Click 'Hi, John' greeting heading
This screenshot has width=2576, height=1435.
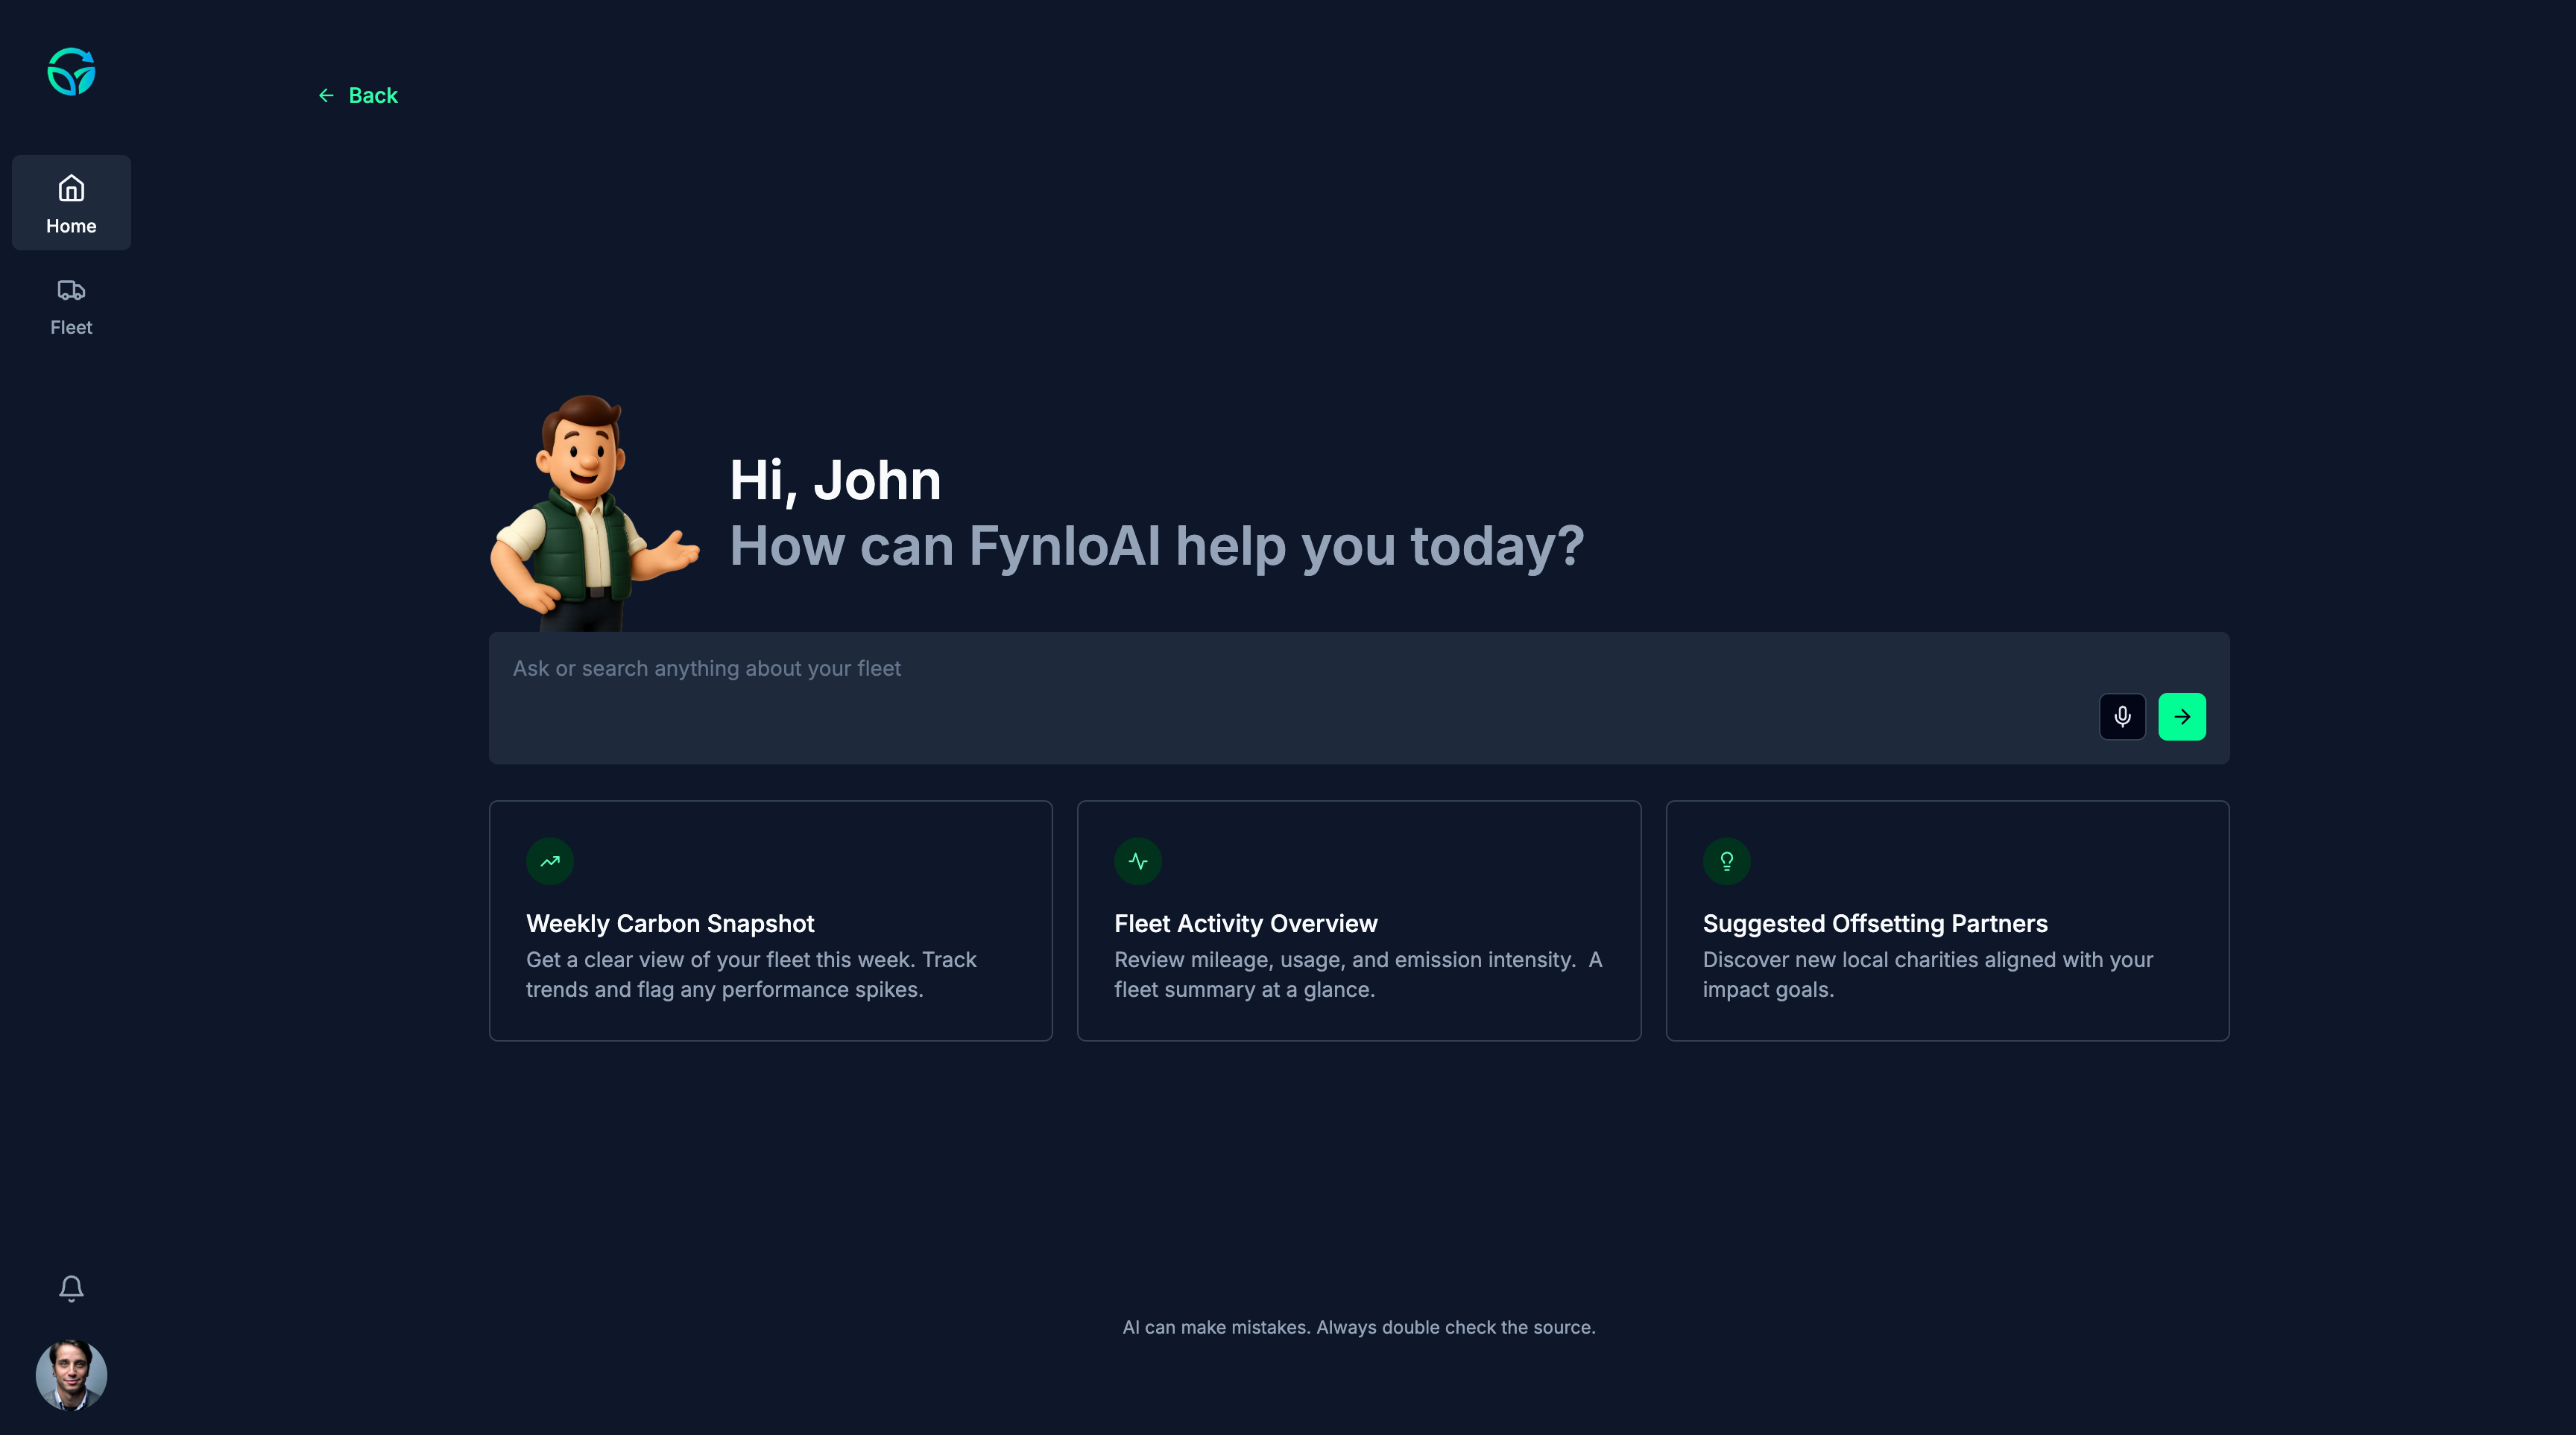click(835, 481)
